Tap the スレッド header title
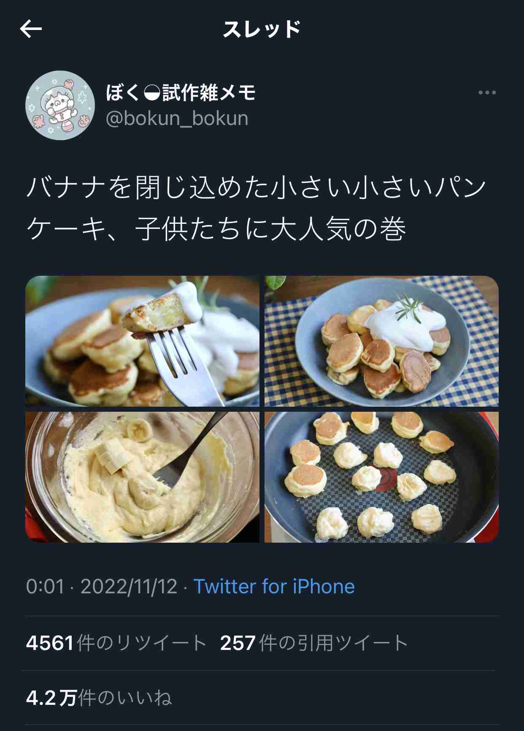The image size is (524, 731). tap(262, 30)
